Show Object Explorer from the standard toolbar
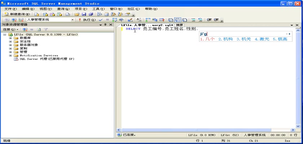 pyautogui.click(x=113, y=14)
